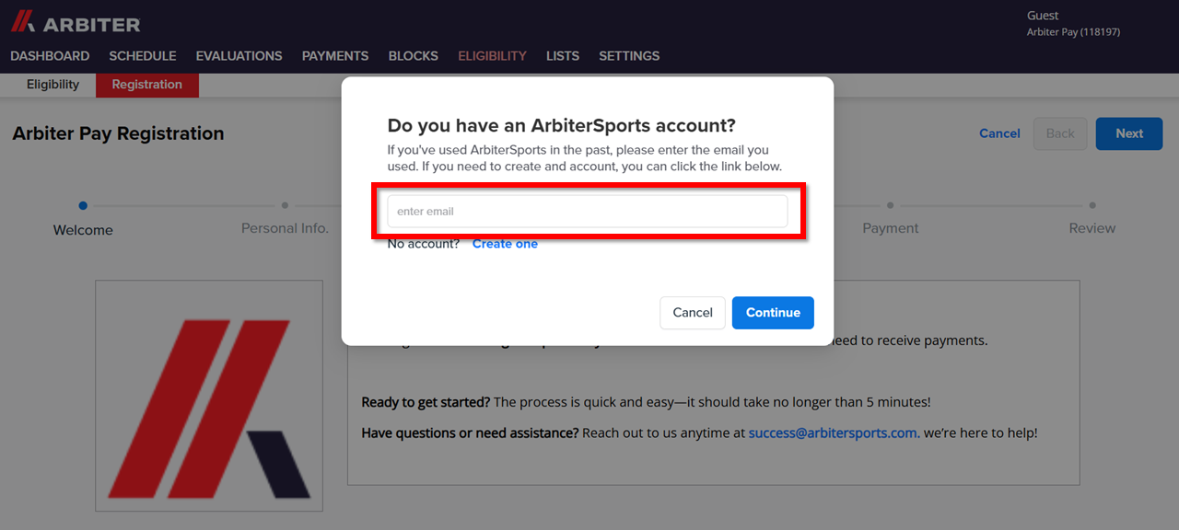The width and height of the screenshot is (1179, 530).
Task: Click the blue Continue button
Action: coord(773,313)
